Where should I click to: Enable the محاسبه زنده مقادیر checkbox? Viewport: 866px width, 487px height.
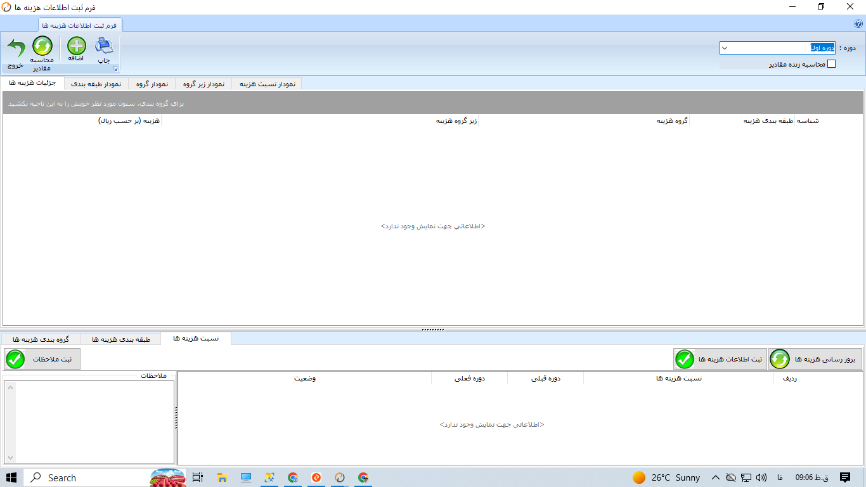click(832, 63)
